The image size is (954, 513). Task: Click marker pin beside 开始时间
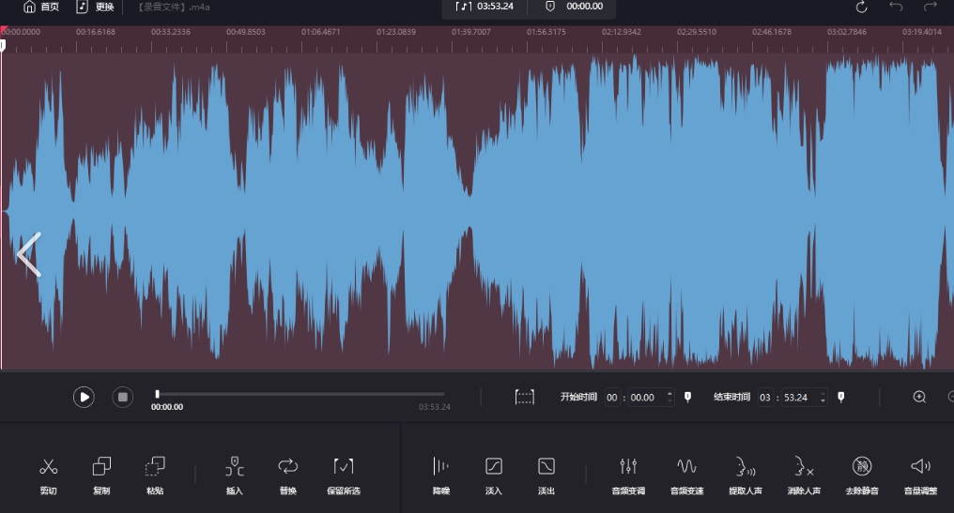tap(688, 397)
